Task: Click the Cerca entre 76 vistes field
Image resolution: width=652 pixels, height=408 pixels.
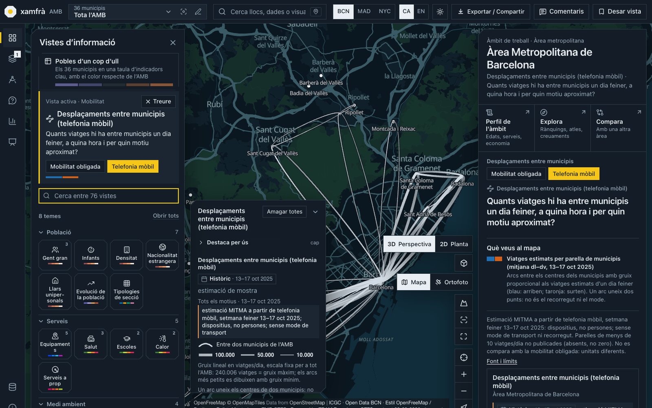Action: point(109,196)
